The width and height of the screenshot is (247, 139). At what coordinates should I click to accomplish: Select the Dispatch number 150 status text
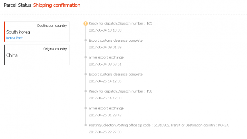click(x=121, y=91)
